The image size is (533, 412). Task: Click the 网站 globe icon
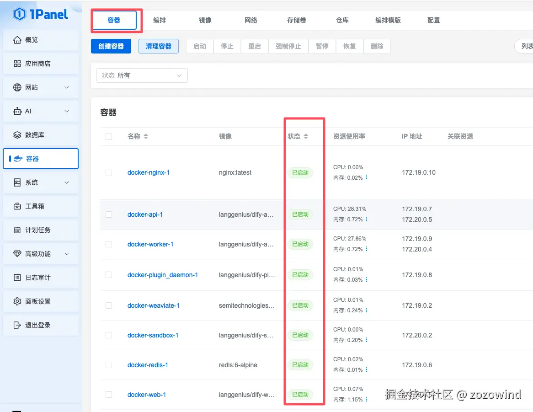(17, 87)
